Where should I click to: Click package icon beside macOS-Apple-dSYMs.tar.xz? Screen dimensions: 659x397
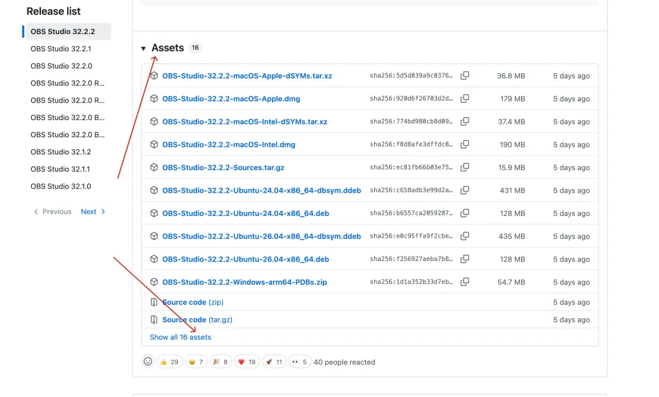154,76
